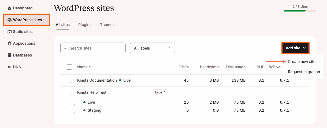Switch to the All sites tab

(63, 25)
